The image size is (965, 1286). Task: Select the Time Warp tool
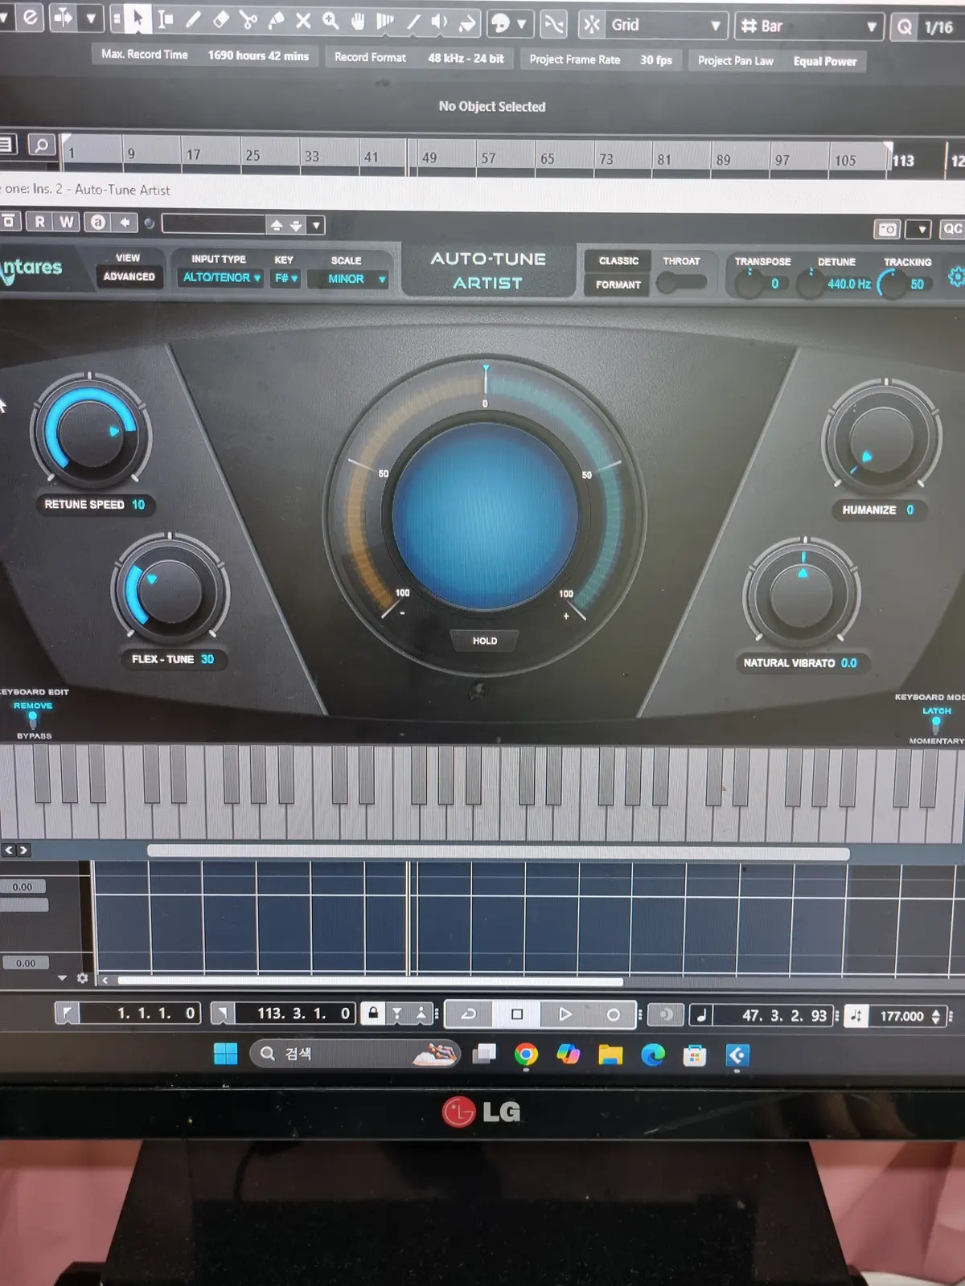[x=385, y=22]
